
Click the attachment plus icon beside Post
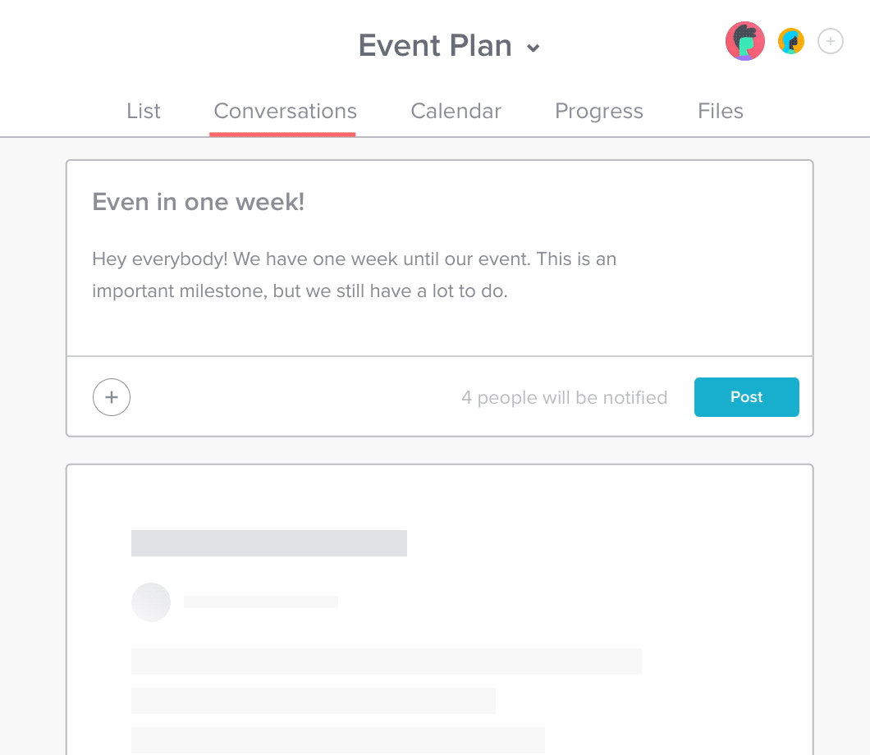(112, 398)
